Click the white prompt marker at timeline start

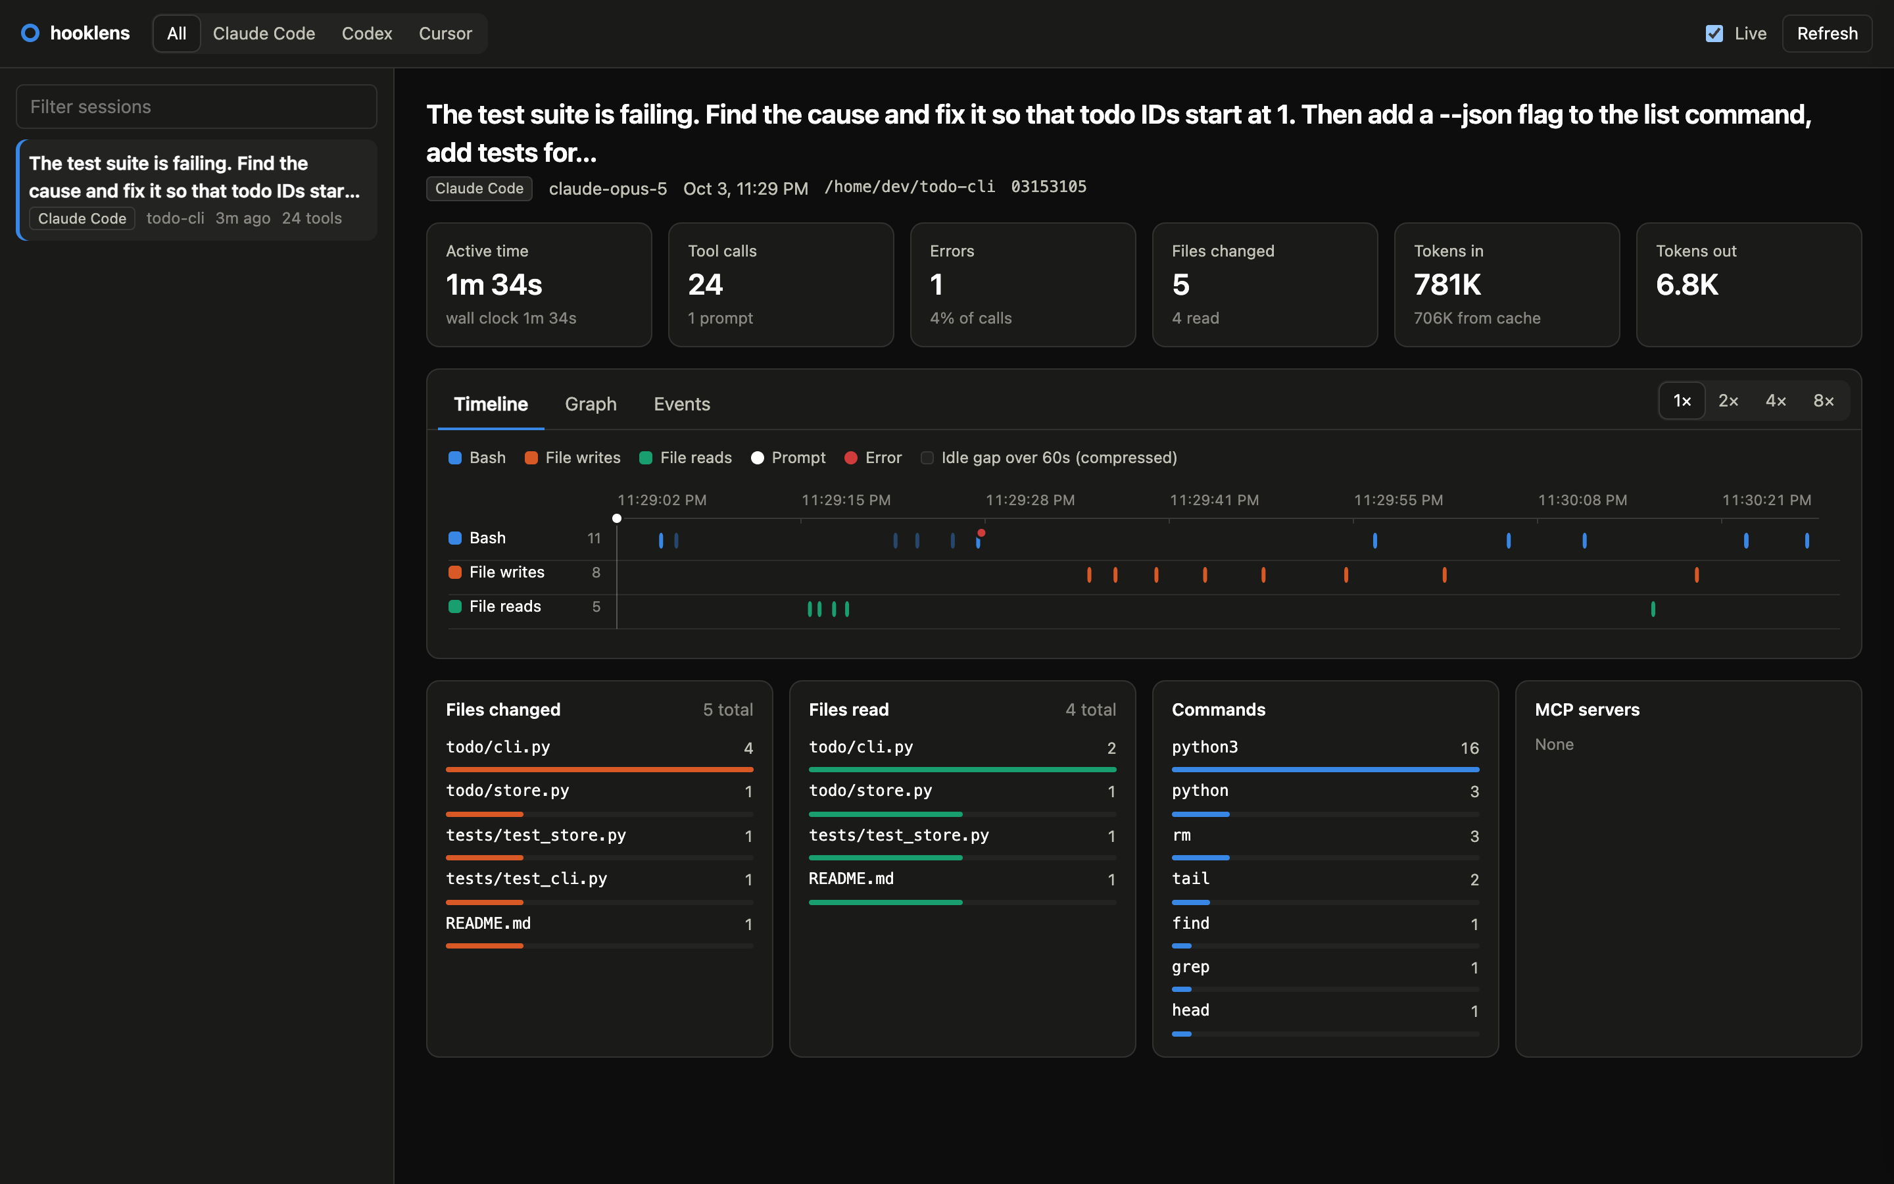pos(617,518)
